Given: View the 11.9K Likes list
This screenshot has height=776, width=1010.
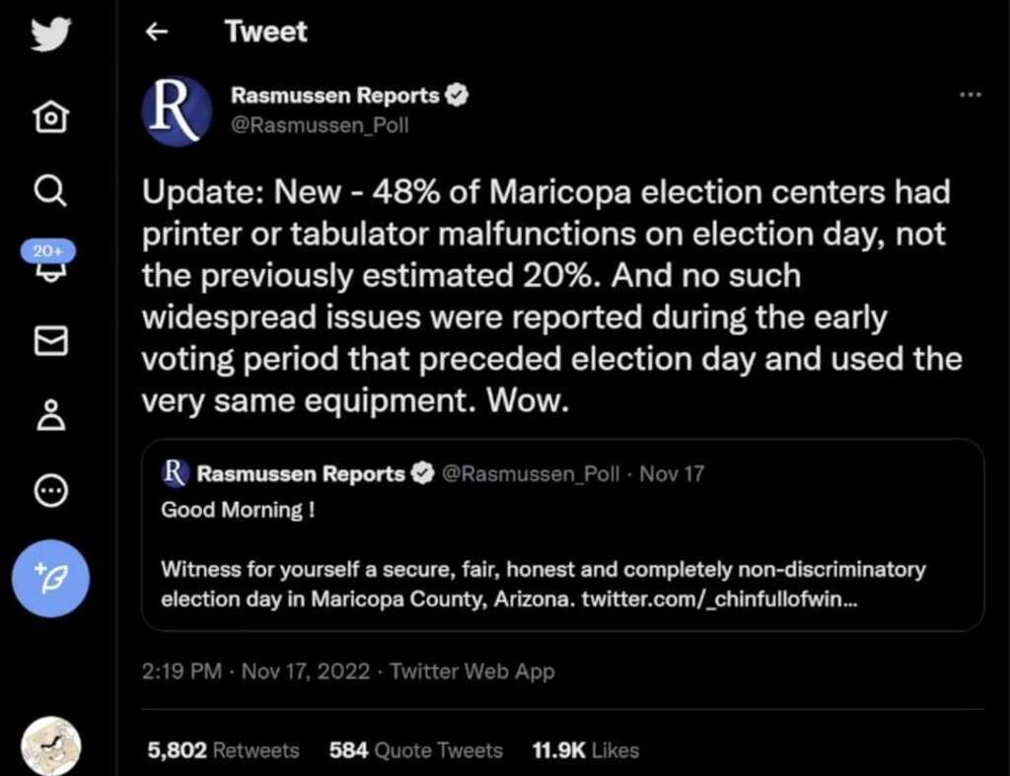Looking at the screenshot, I should [x=585, y=750].
